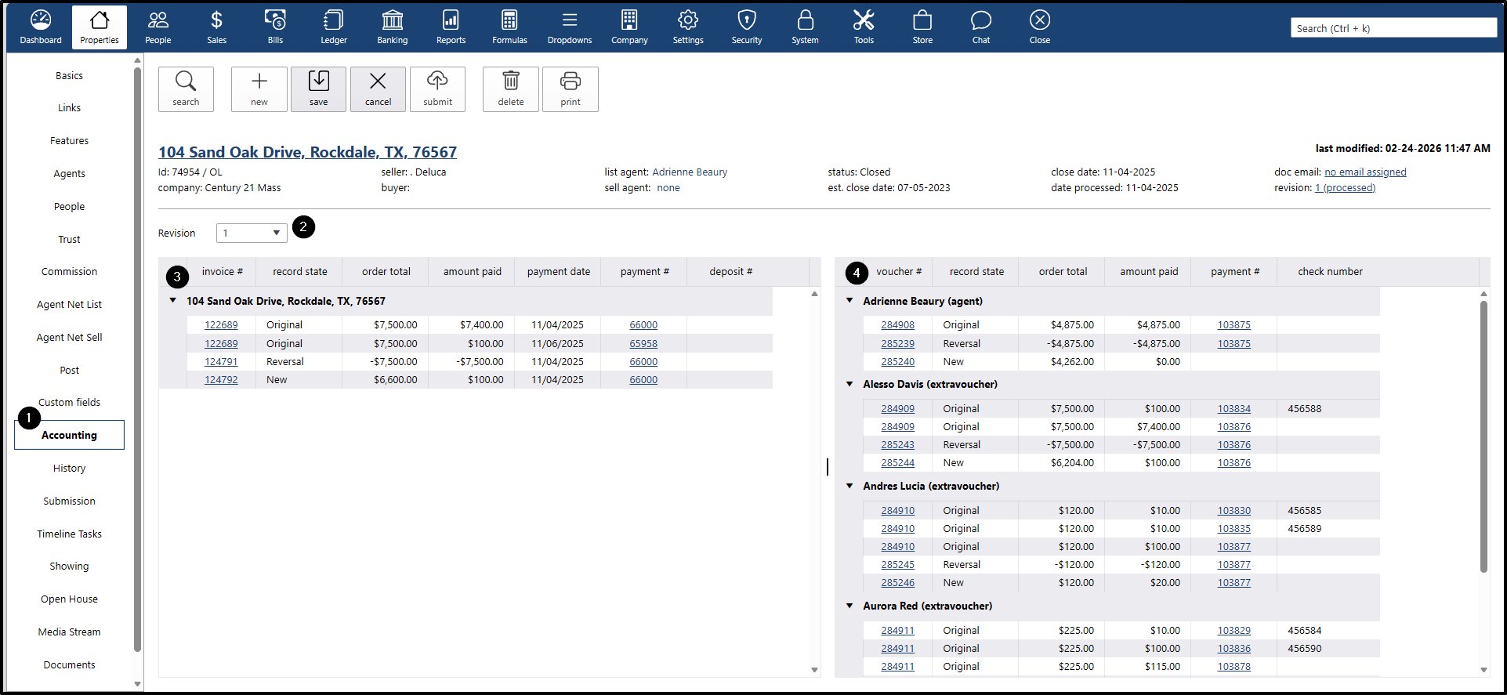Click the delete trash icon
The width and height of the screenshot is (1507, 695).
coord(511,89)
